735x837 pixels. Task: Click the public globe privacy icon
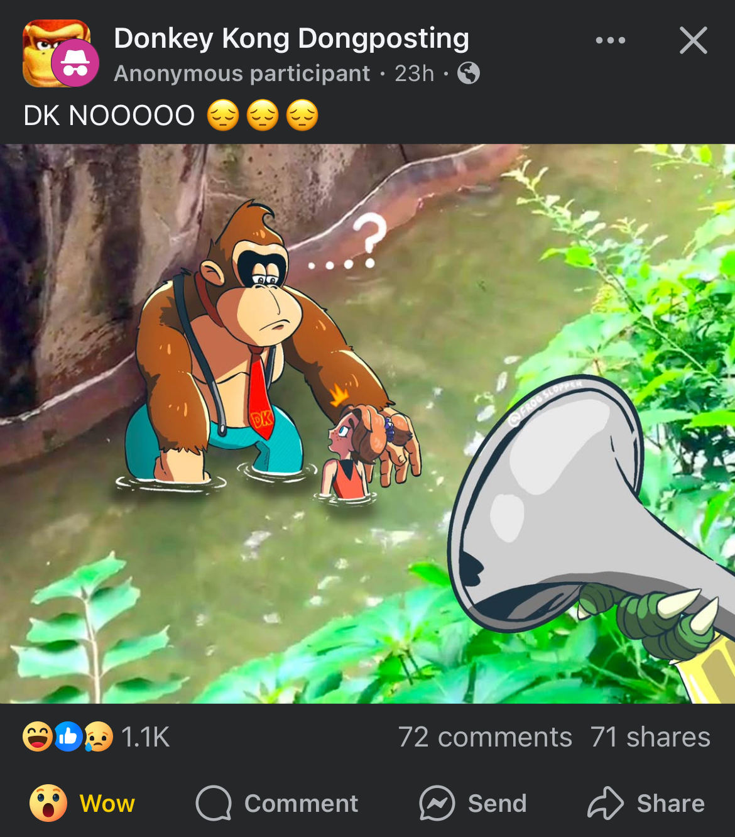click(469, 74)
